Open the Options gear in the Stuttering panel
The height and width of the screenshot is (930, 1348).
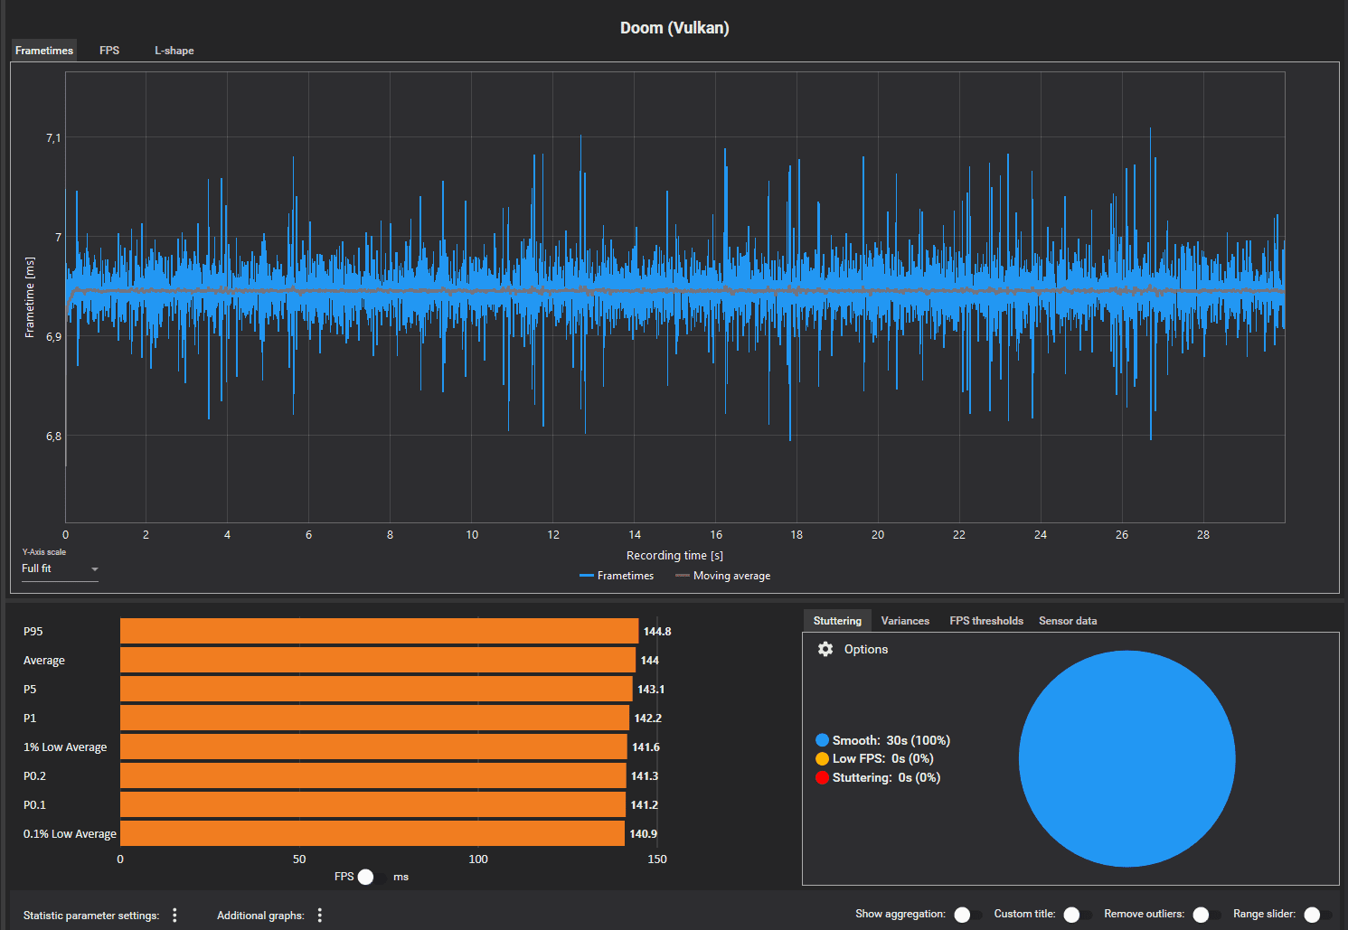coord(825,649)
